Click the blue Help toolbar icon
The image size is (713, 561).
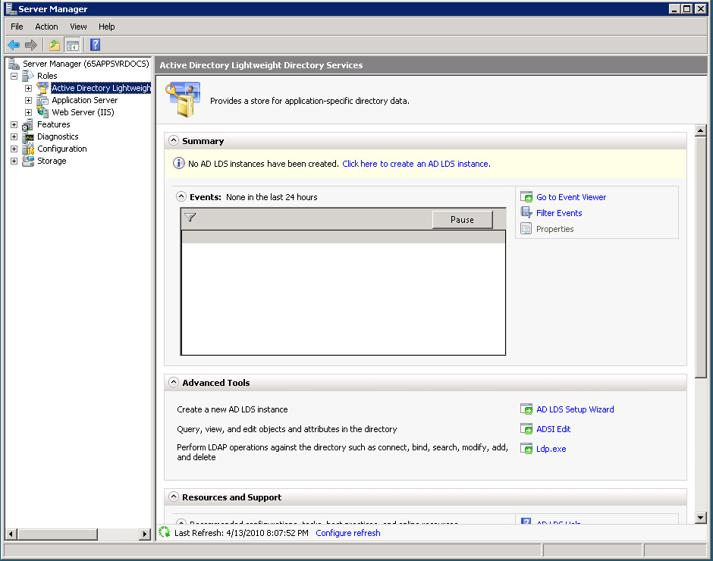pos(96,45)
